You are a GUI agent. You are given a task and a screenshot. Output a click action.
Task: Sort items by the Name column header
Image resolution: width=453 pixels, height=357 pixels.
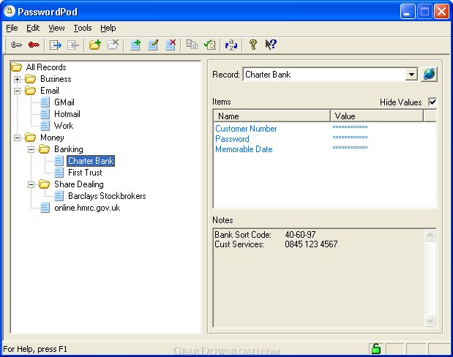pos(272,116)
